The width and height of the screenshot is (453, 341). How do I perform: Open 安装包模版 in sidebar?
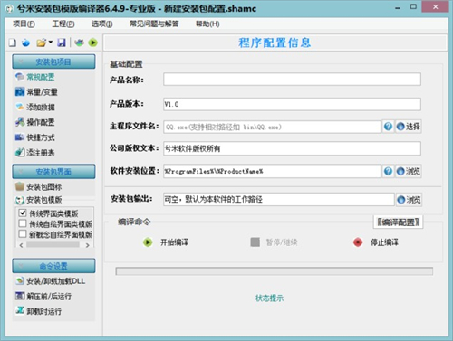[x=44, y=200]
